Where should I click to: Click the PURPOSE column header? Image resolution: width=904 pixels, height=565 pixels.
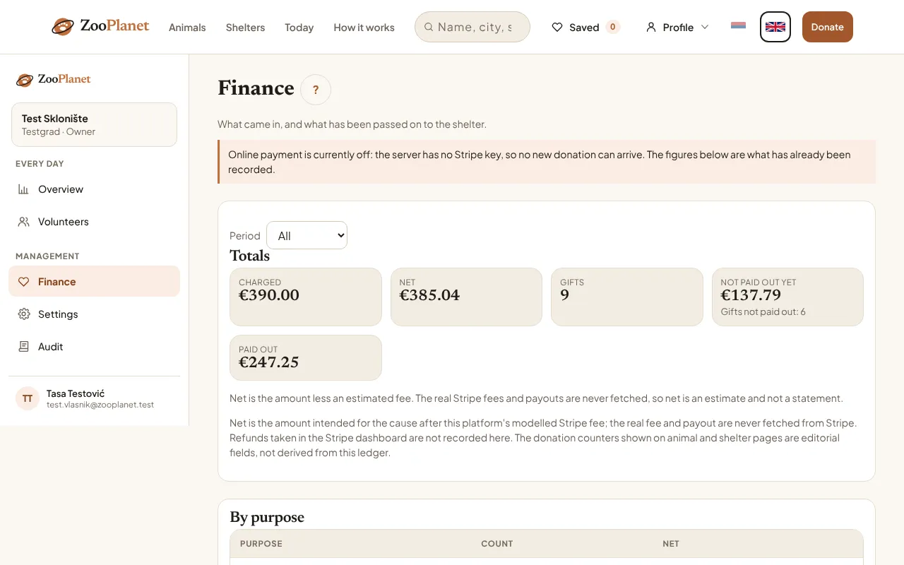point(261,544)
